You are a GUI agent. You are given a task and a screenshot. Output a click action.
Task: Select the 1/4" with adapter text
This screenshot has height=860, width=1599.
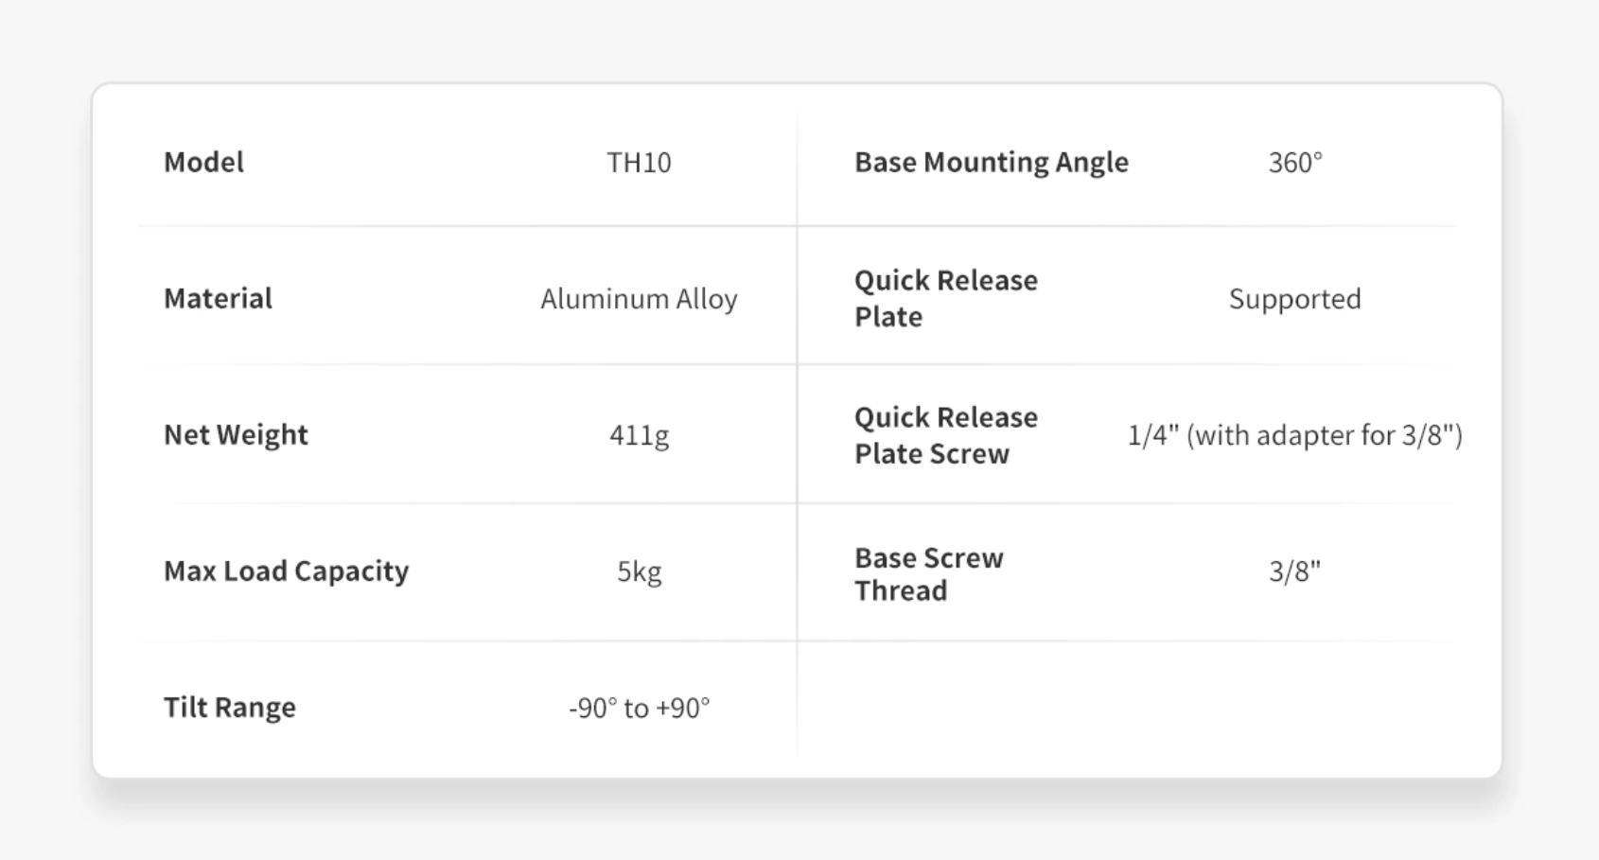coord(1294,435)
